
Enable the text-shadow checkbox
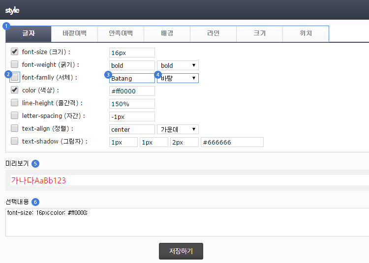15,141
